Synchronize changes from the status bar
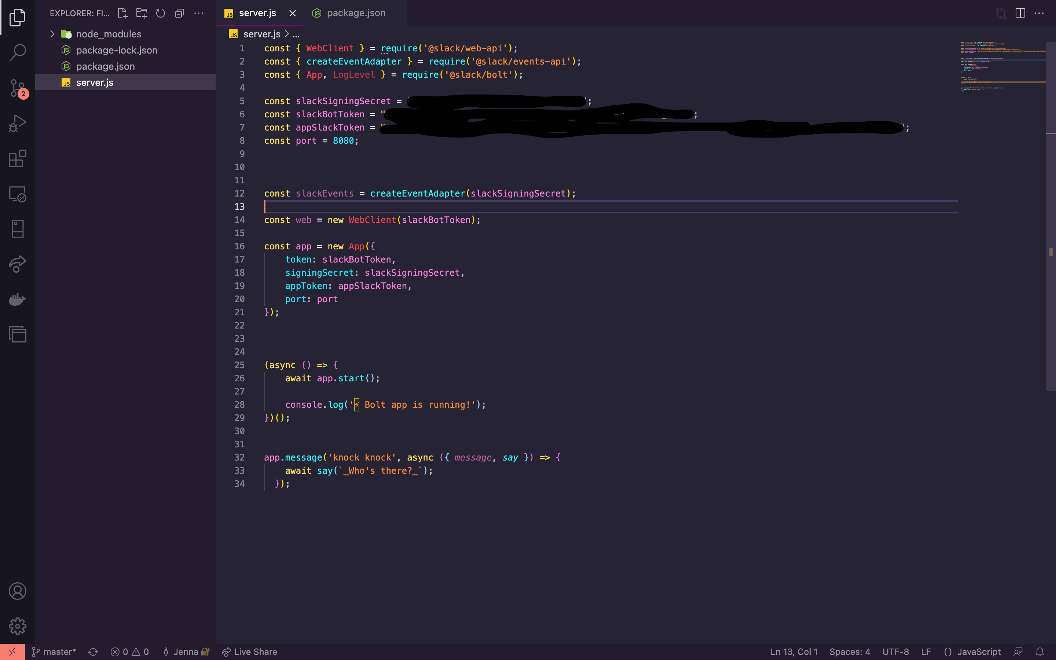Screen dimensions: 1056x660 [93, 652]
